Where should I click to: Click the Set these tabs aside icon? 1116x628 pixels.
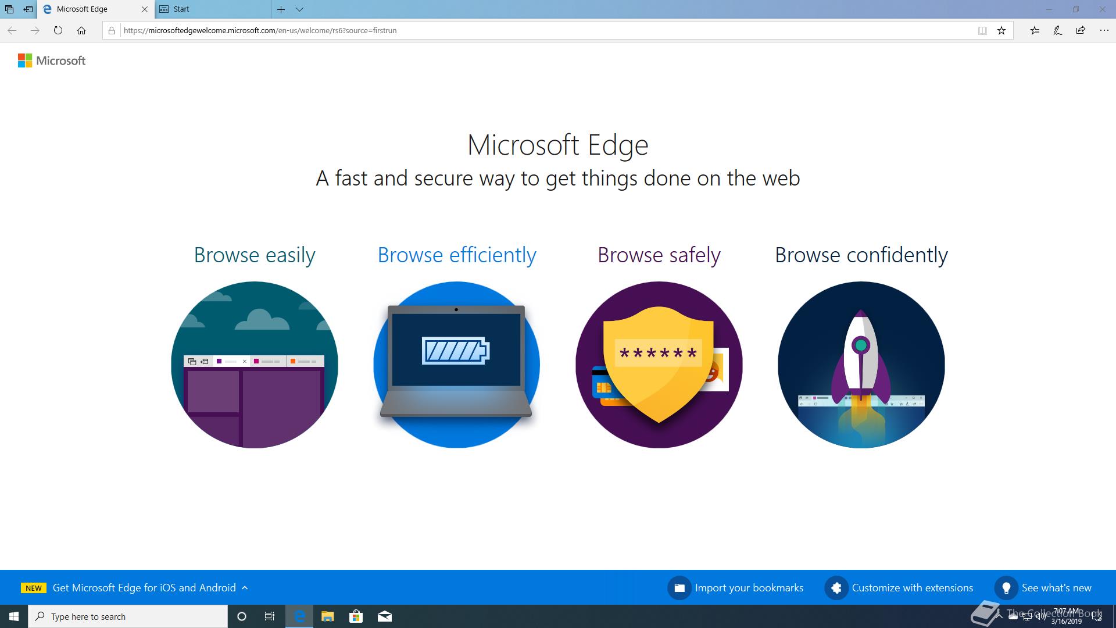[28, 9]
